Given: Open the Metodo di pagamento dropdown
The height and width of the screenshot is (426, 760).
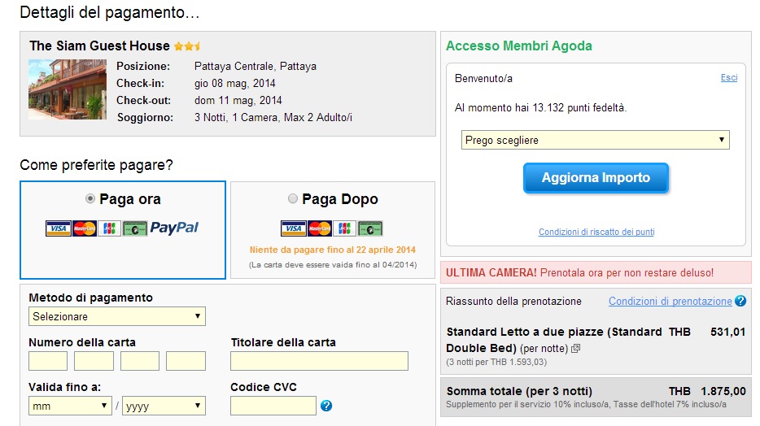Looking at the screenshot, I should (117, 316).
